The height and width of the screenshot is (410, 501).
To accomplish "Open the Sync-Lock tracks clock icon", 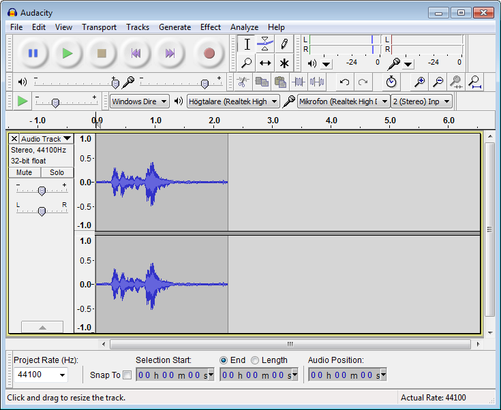I will click(391, 82).
